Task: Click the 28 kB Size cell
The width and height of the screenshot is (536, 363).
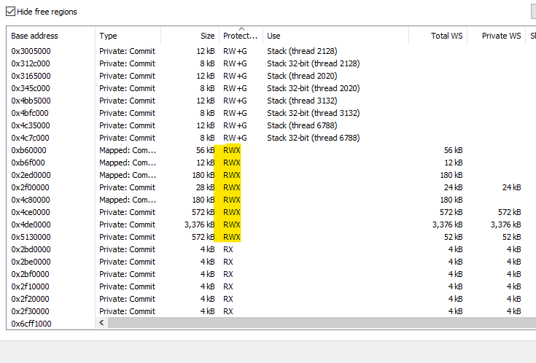Action: pyautogui.click(x=206, y=187)
